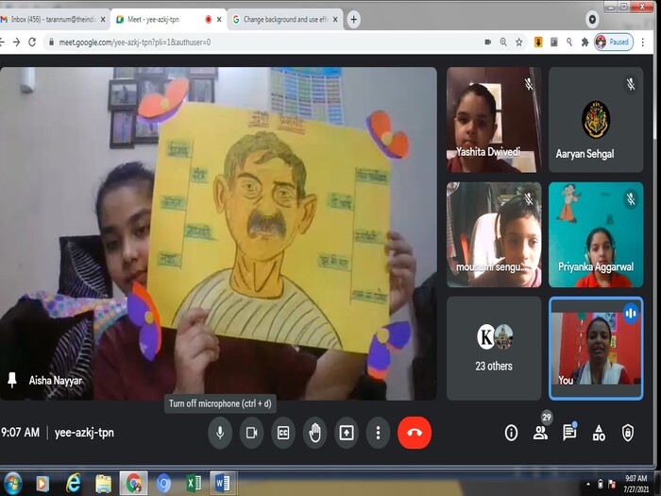The image size is (661, 496).
Task: Close the Meet tab
Action: click(x=219, y=20)
